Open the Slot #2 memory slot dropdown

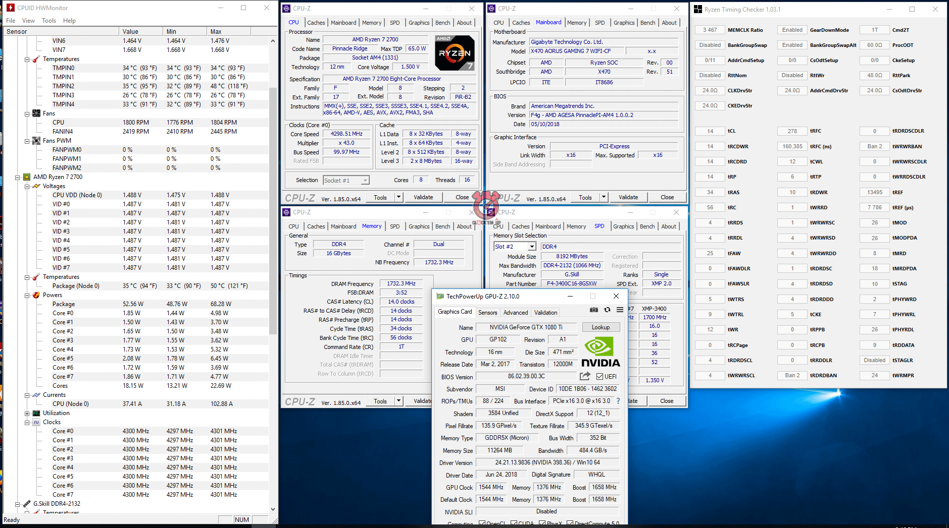pyautogui.click(x=532, y=247)
